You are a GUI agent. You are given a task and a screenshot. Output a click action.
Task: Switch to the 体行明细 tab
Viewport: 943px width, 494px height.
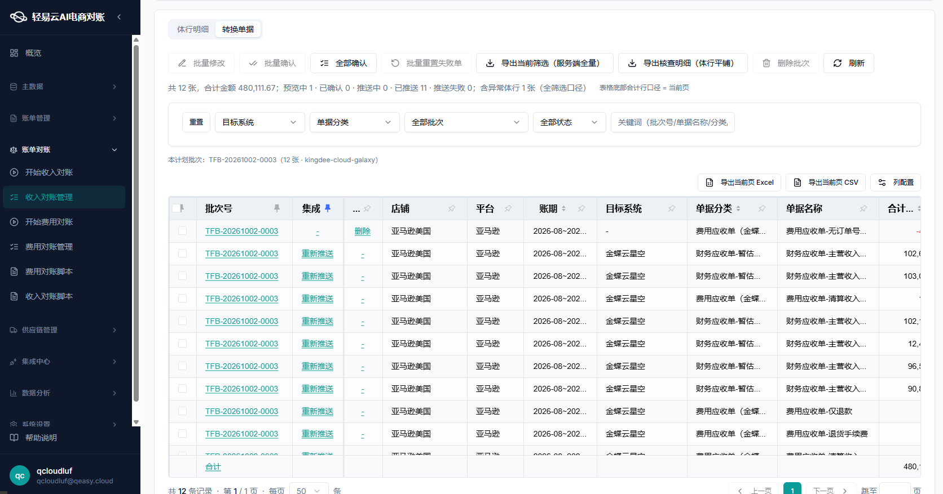[193, 29]
